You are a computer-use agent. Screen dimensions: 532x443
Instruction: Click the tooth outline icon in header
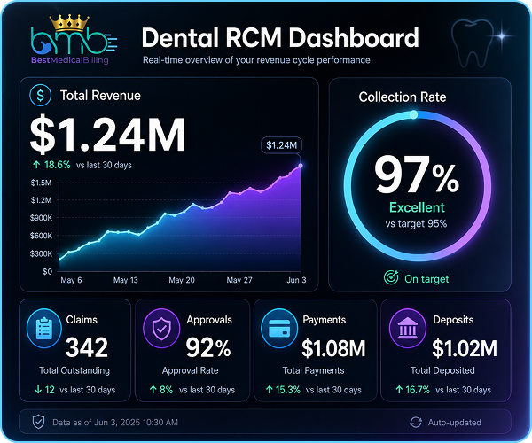point(472,43)
